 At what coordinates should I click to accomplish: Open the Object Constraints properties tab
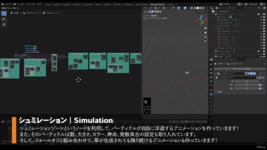(211, 106)
